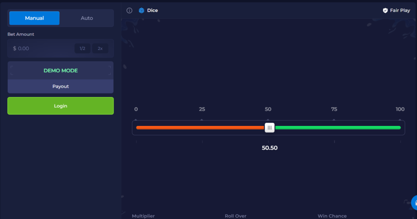The image size is (417, 219).
Task: Click the Fair Play text link
Action: pyautogui.click(x=400, y=11)
